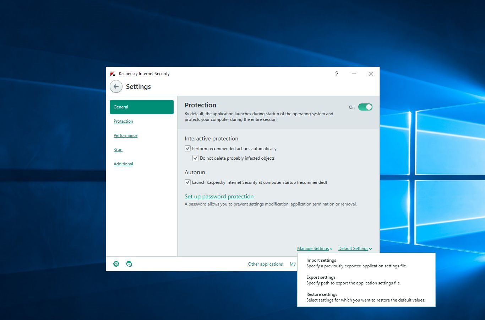Uncheck Perform recommended actions automatically
485x320 pixels.
point(187,148)
